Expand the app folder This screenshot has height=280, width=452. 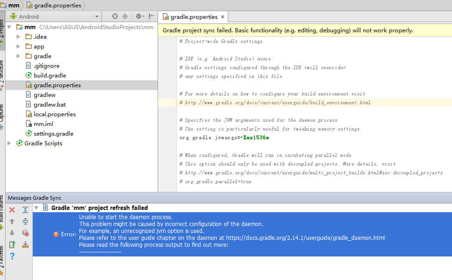coord(18,46)
